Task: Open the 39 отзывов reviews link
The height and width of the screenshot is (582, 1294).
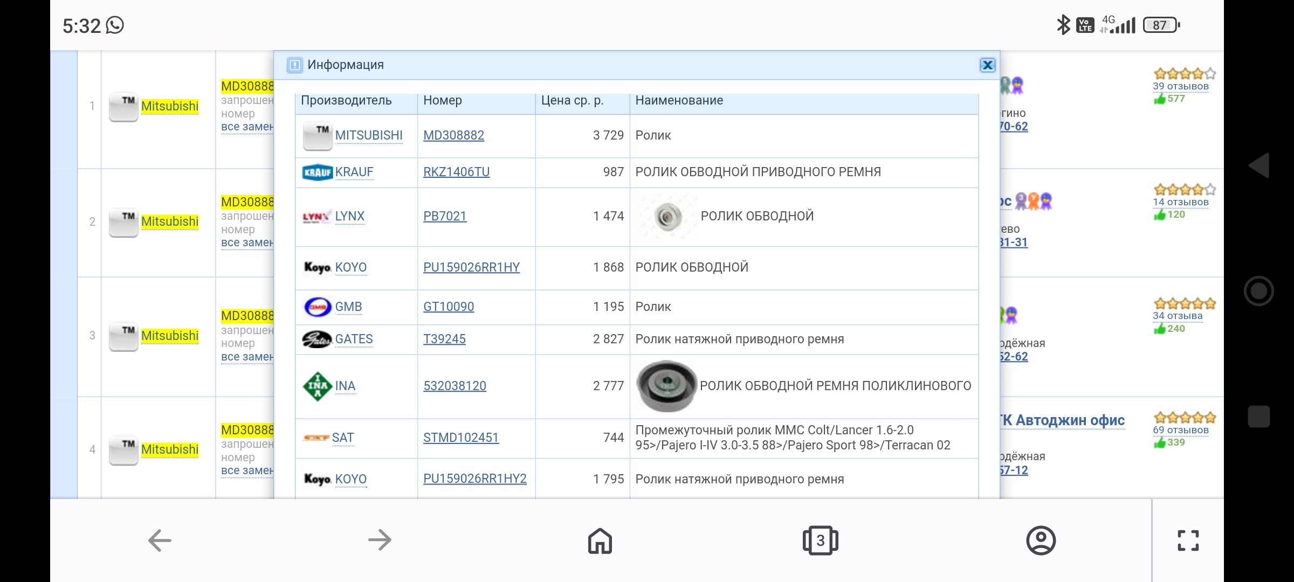Action: coord(1180,86)
